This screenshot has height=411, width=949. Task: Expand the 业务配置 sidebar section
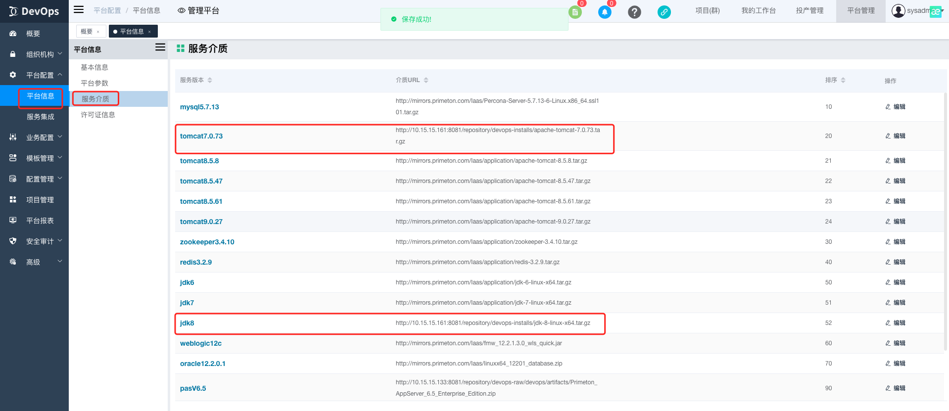coord(40,137)
